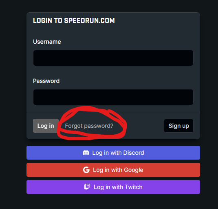Log in with Discord

coord(113,153)
